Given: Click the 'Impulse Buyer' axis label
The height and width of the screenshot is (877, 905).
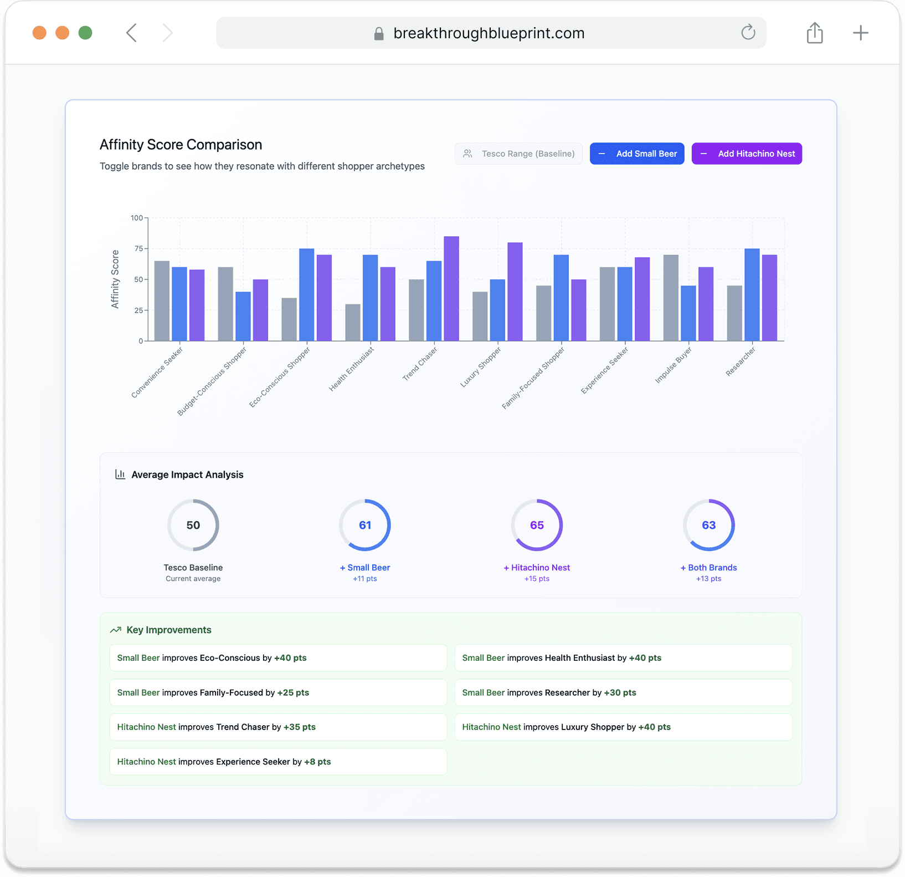Looking at the screenshot, I should point(674,365).
